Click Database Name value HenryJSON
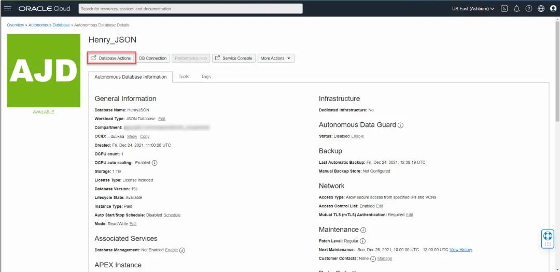This screenshot has width=560, height=272. (x=138, y=110)
